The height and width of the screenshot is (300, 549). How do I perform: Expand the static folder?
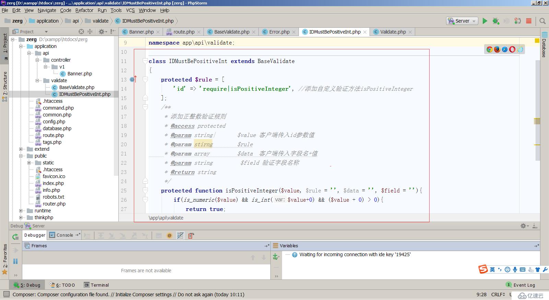29,163
